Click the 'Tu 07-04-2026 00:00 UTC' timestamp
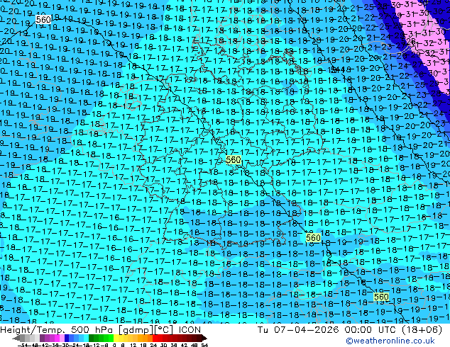Screen dimensions: 450x347 click(x=326, y=330)
